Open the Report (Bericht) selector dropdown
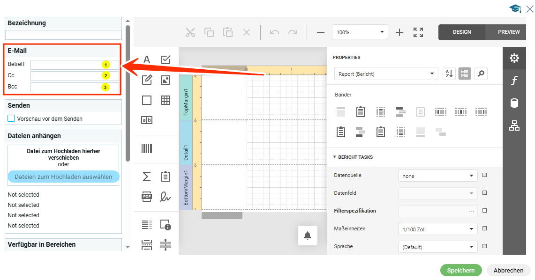The height and width of the screenshot is (280, 535). (385, 74)
